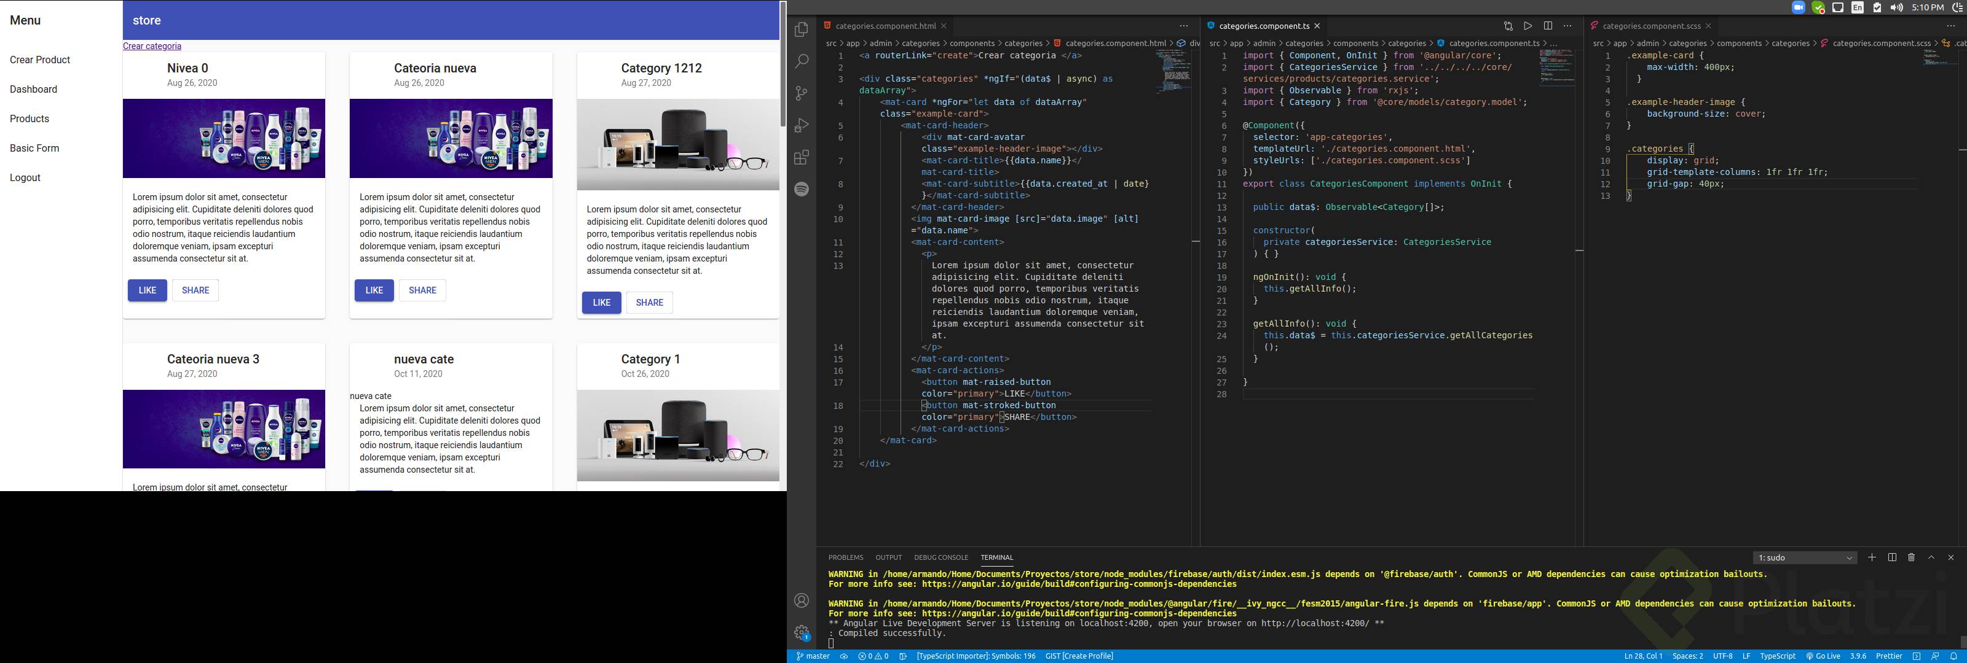Toggle Go Live server in status bar

(1823, 656)
